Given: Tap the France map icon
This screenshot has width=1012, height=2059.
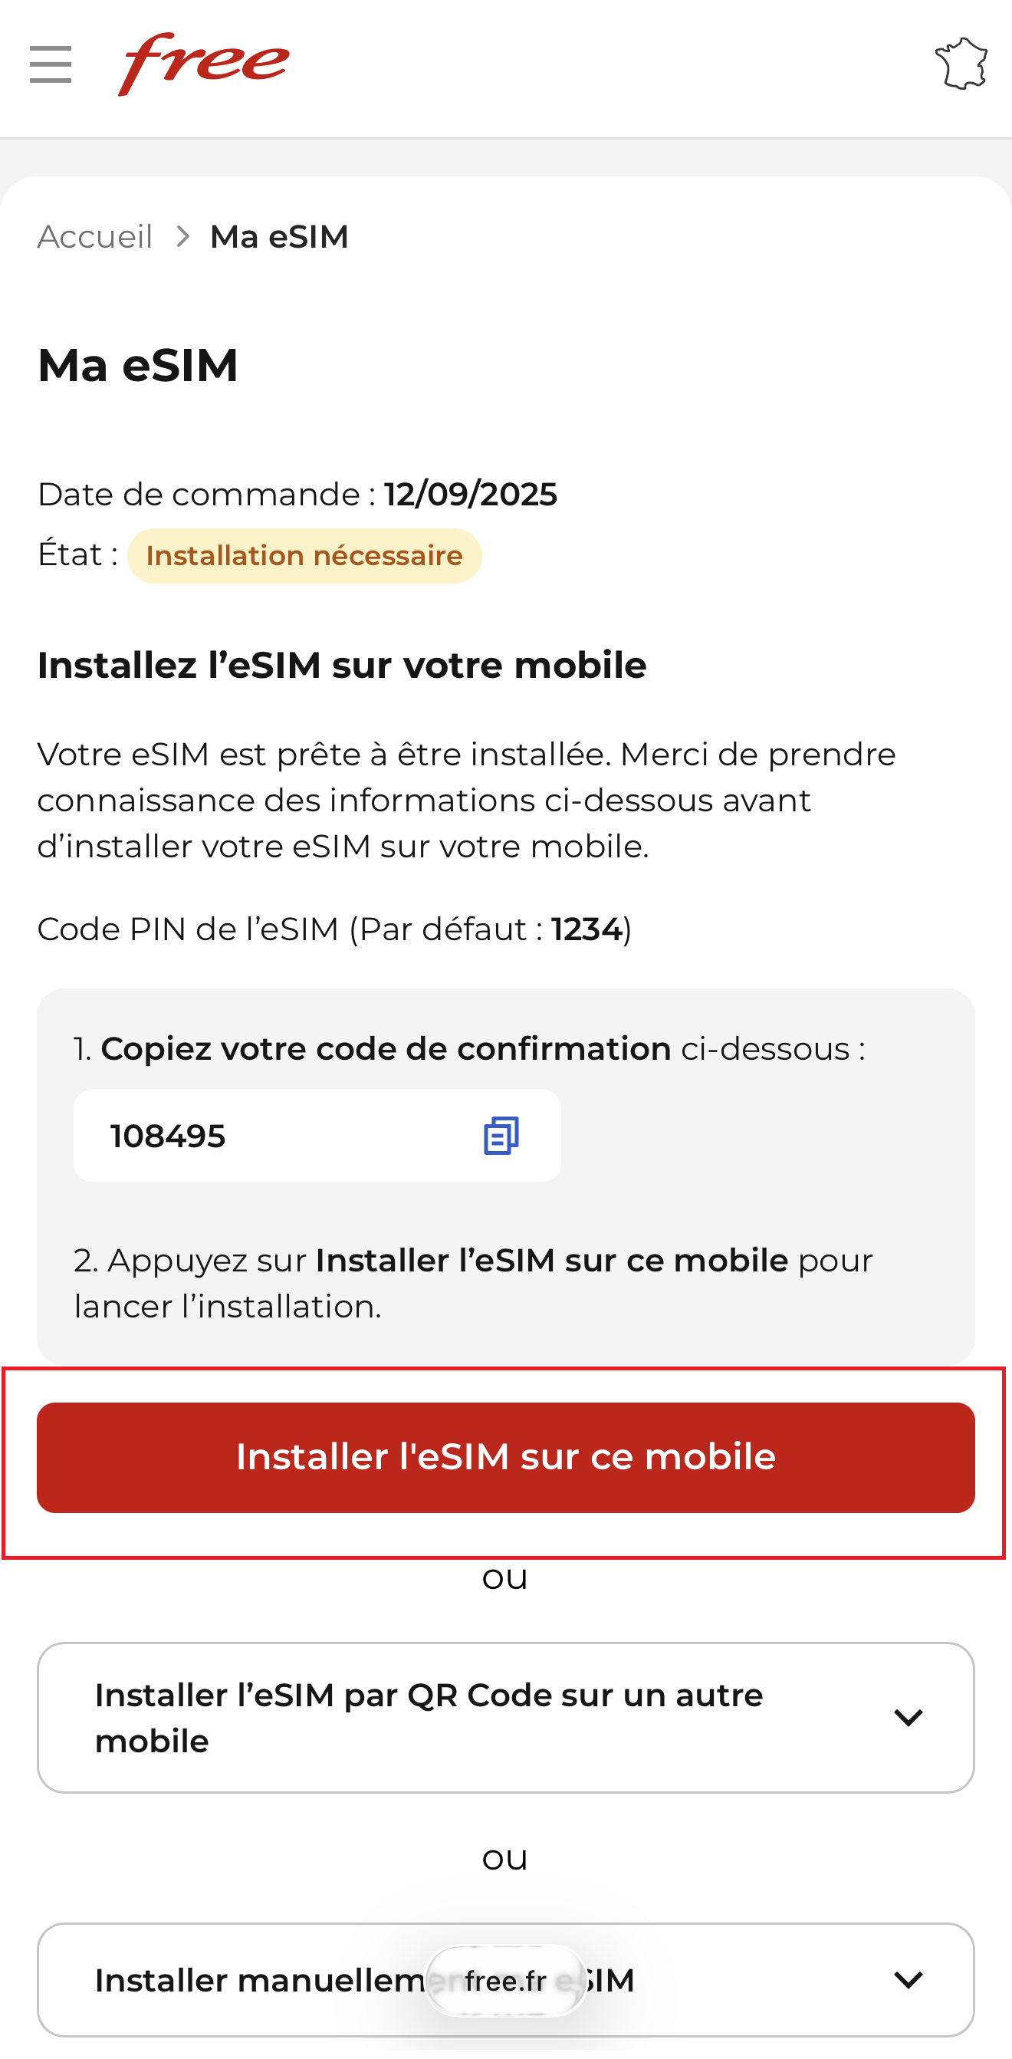Looking at the screenshot, I should [961, 64].
